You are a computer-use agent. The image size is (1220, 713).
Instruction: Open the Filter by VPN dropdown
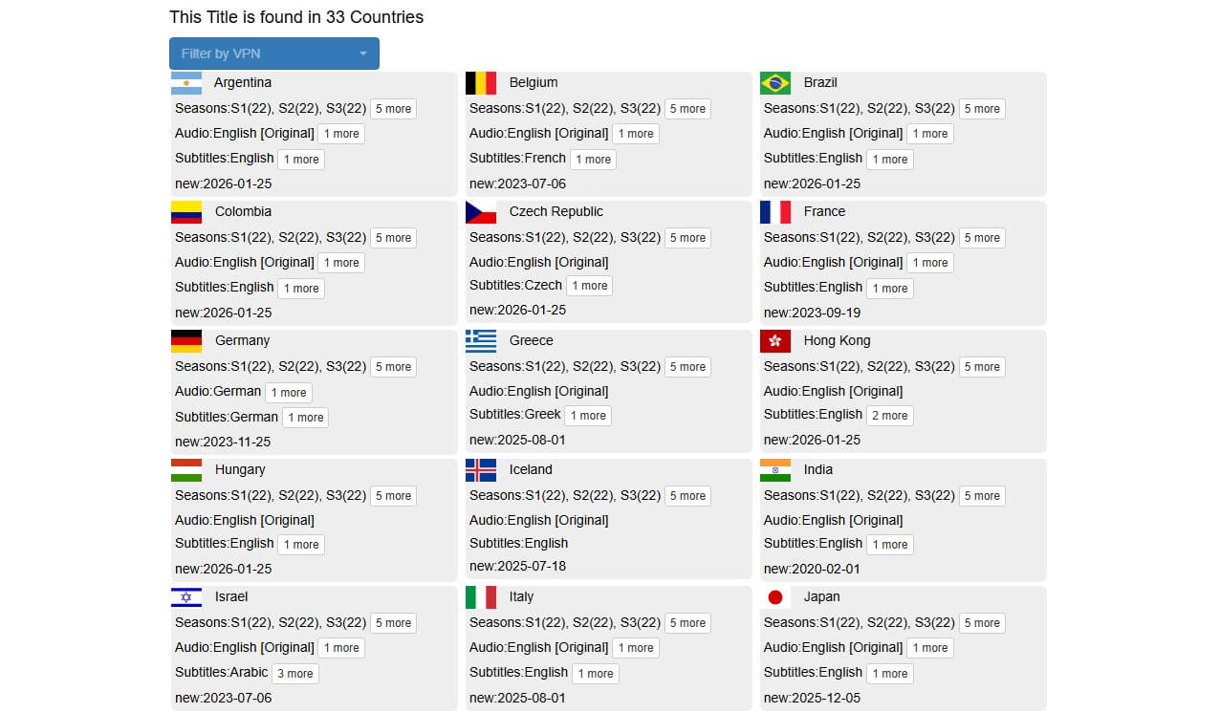point(274,54)
